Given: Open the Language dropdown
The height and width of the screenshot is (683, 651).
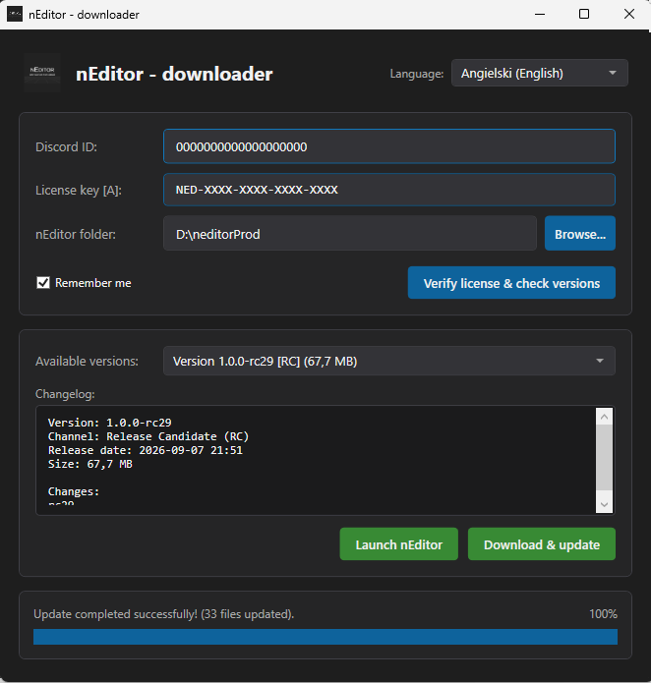Looking at the screenshot, I should [x=540, y=73].
